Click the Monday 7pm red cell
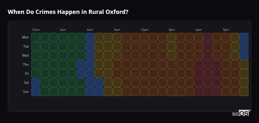This screenshot has width=259, height=123. click(208, 37)
